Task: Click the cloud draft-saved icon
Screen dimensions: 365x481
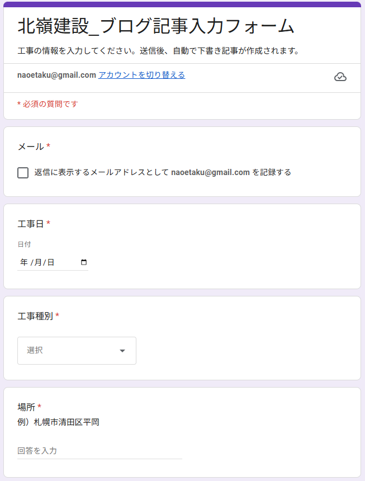Action: 340,77
